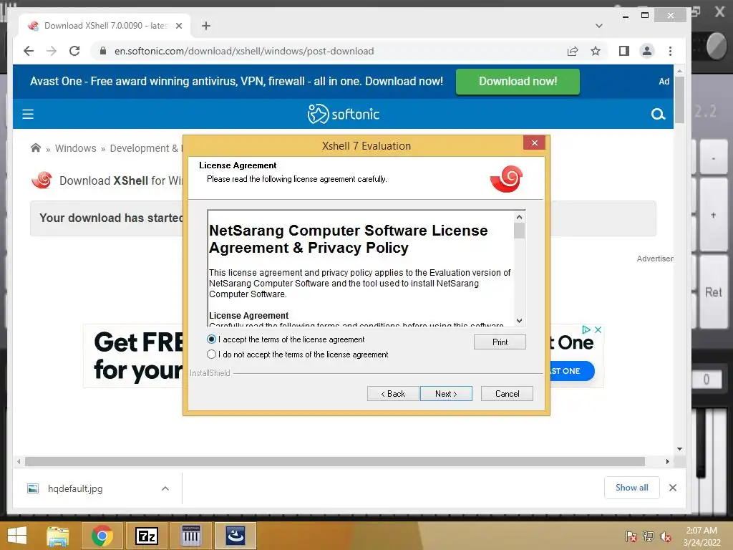This screenshot has height=550, width=733.
Task: Open Chrome profile avatar
Action: pos(647,51)
